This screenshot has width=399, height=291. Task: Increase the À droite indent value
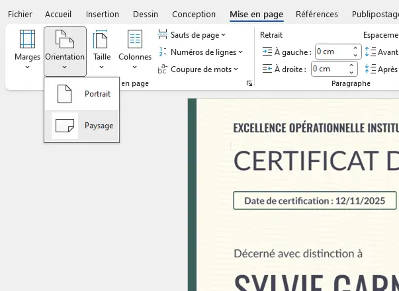coord(351,65)
